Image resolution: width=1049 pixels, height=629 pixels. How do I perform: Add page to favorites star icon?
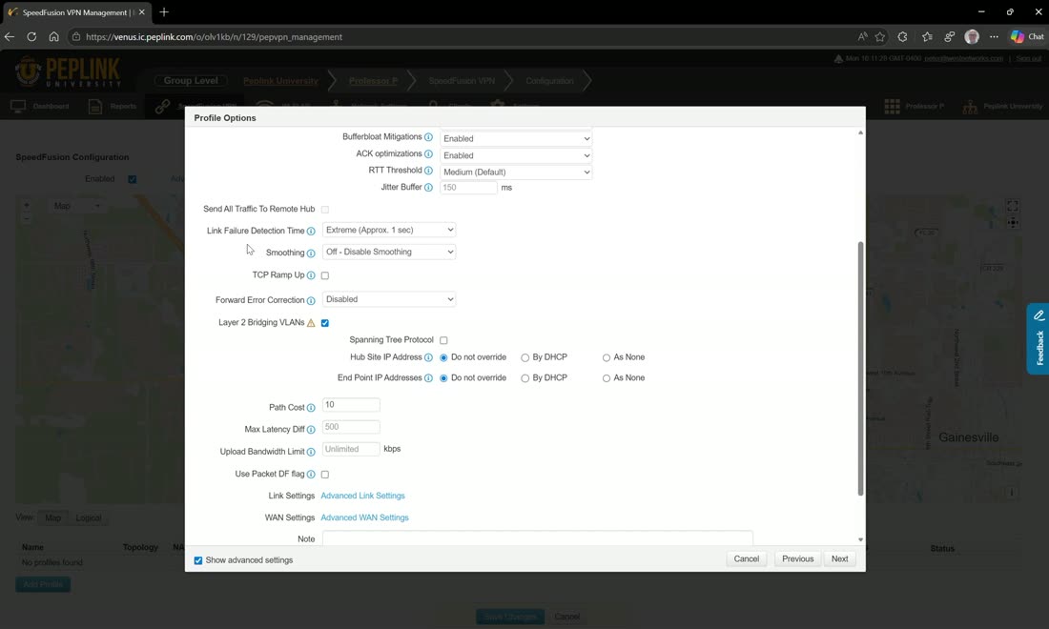tap(880, 37)
